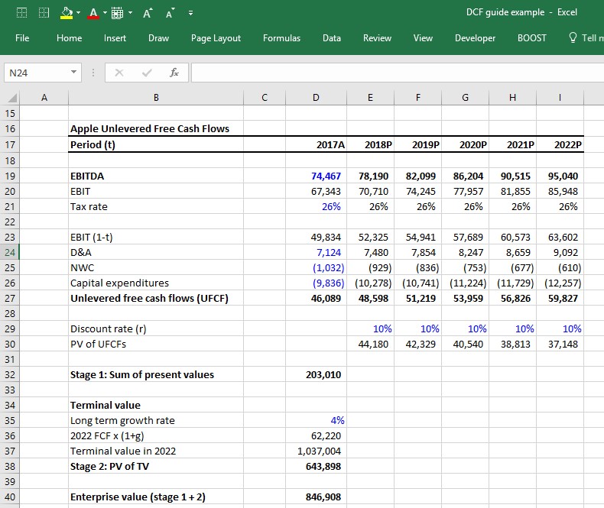The image size is (604, 508).
Task: Select row 32 header
Action: point(10,375)
